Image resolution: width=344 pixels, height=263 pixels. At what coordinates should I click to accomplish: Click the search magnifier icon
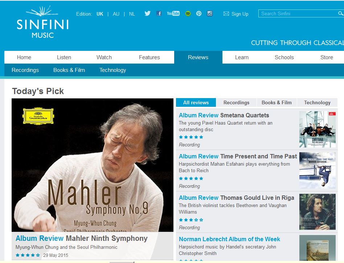[x=340, y=13]
